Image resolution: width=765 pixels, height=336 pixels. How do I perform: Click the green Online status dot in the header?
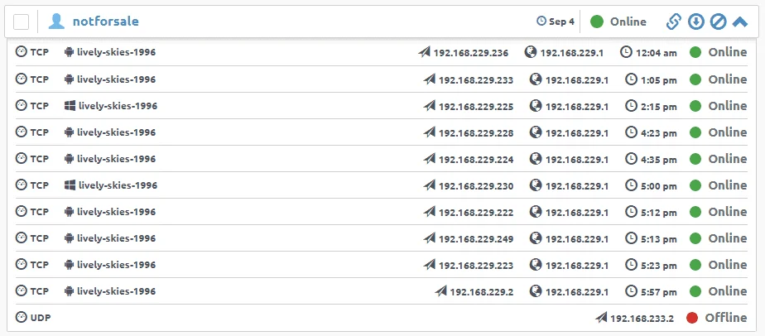pos(597,22)
